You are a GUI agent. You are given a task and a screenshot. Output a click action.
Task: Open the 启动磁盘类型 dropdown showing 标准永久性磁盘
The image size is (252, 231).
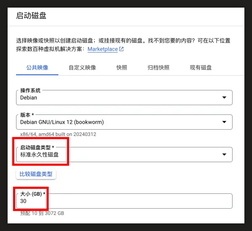coord(124,155)
